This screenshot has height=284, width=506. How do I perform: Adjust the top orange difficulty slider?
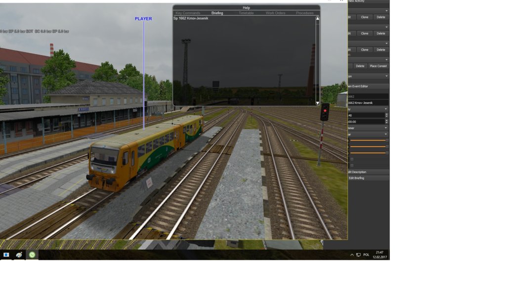(369, 140)
